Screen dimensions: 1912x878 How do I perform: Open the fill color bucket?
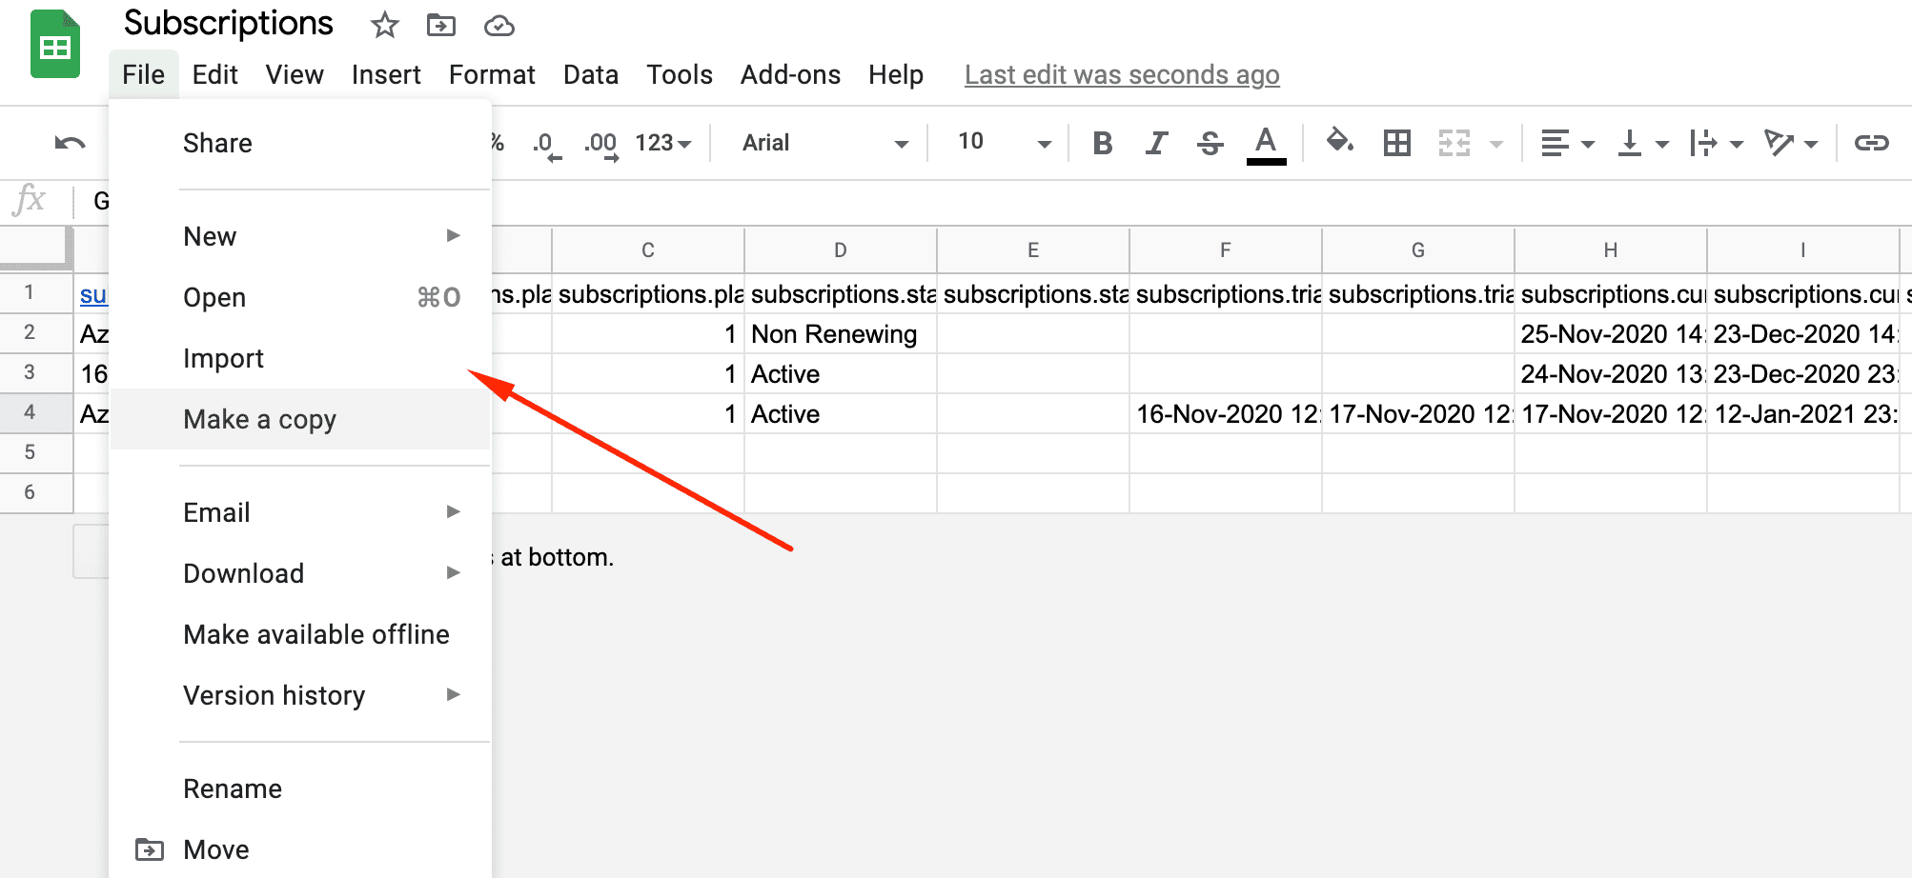click(1340, 142)
